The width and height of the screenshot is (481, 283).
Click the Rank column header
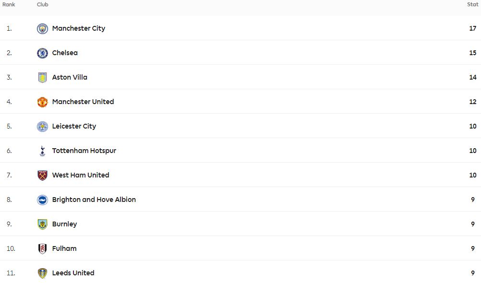[x=9, y=5]
